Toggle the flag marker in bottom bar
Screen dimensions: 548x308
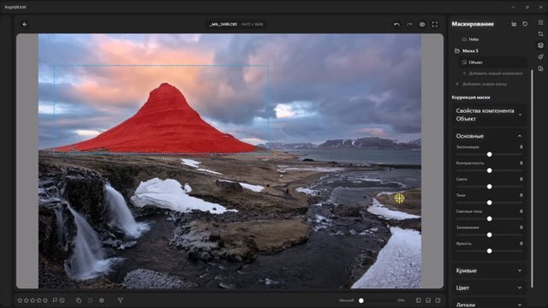click(x=55, y=300)
